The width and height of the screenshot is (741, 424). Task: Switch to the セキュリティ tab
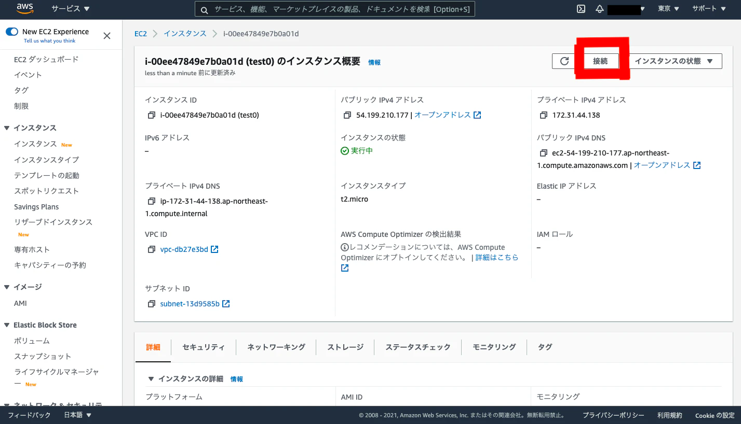coord(204,347)
